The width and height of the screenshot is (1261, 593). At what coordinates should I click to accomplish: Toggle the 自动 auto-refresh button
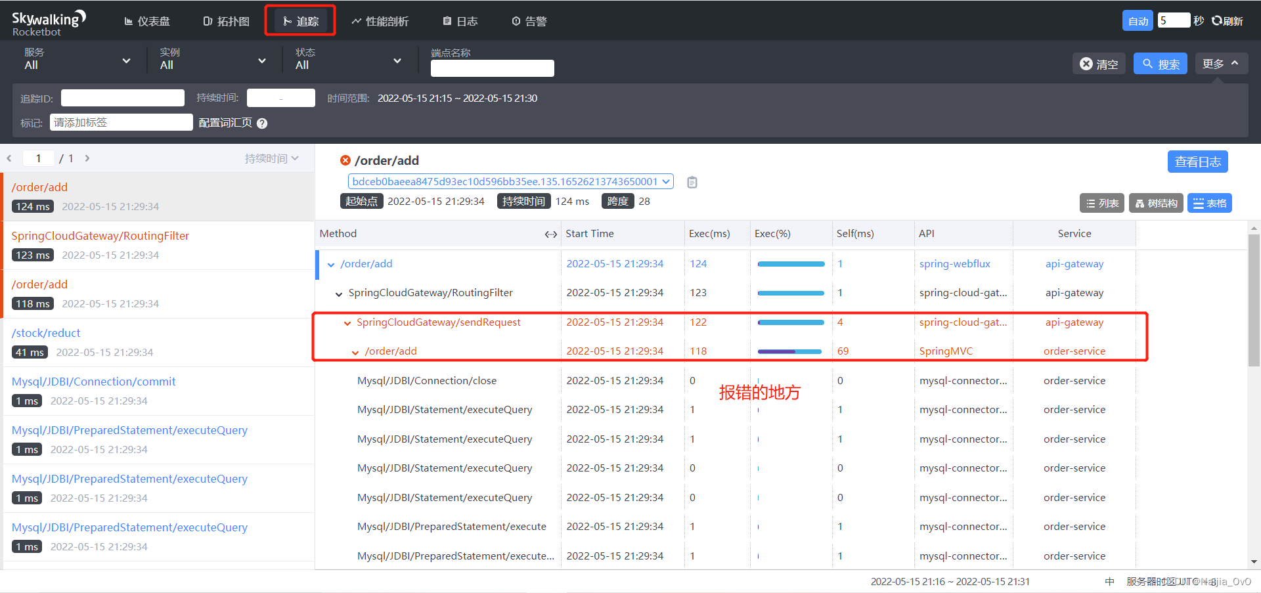click(1138, 21)
